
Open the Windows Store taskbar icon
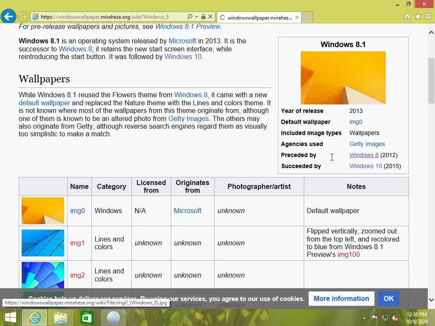coord(87,318)
